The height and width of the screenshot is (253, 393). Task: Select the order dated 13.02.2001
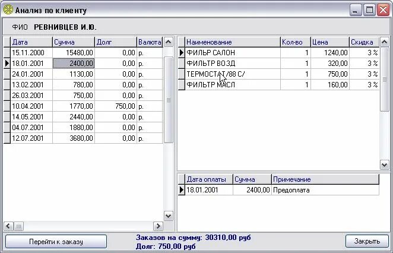(83, 85)
